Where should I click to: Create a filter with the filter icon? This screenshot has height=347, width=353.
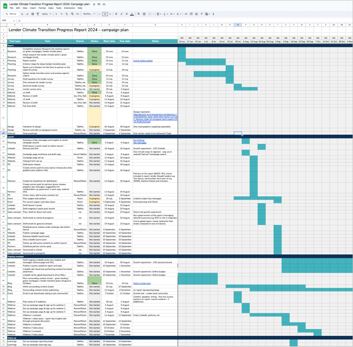pos(201,14)
